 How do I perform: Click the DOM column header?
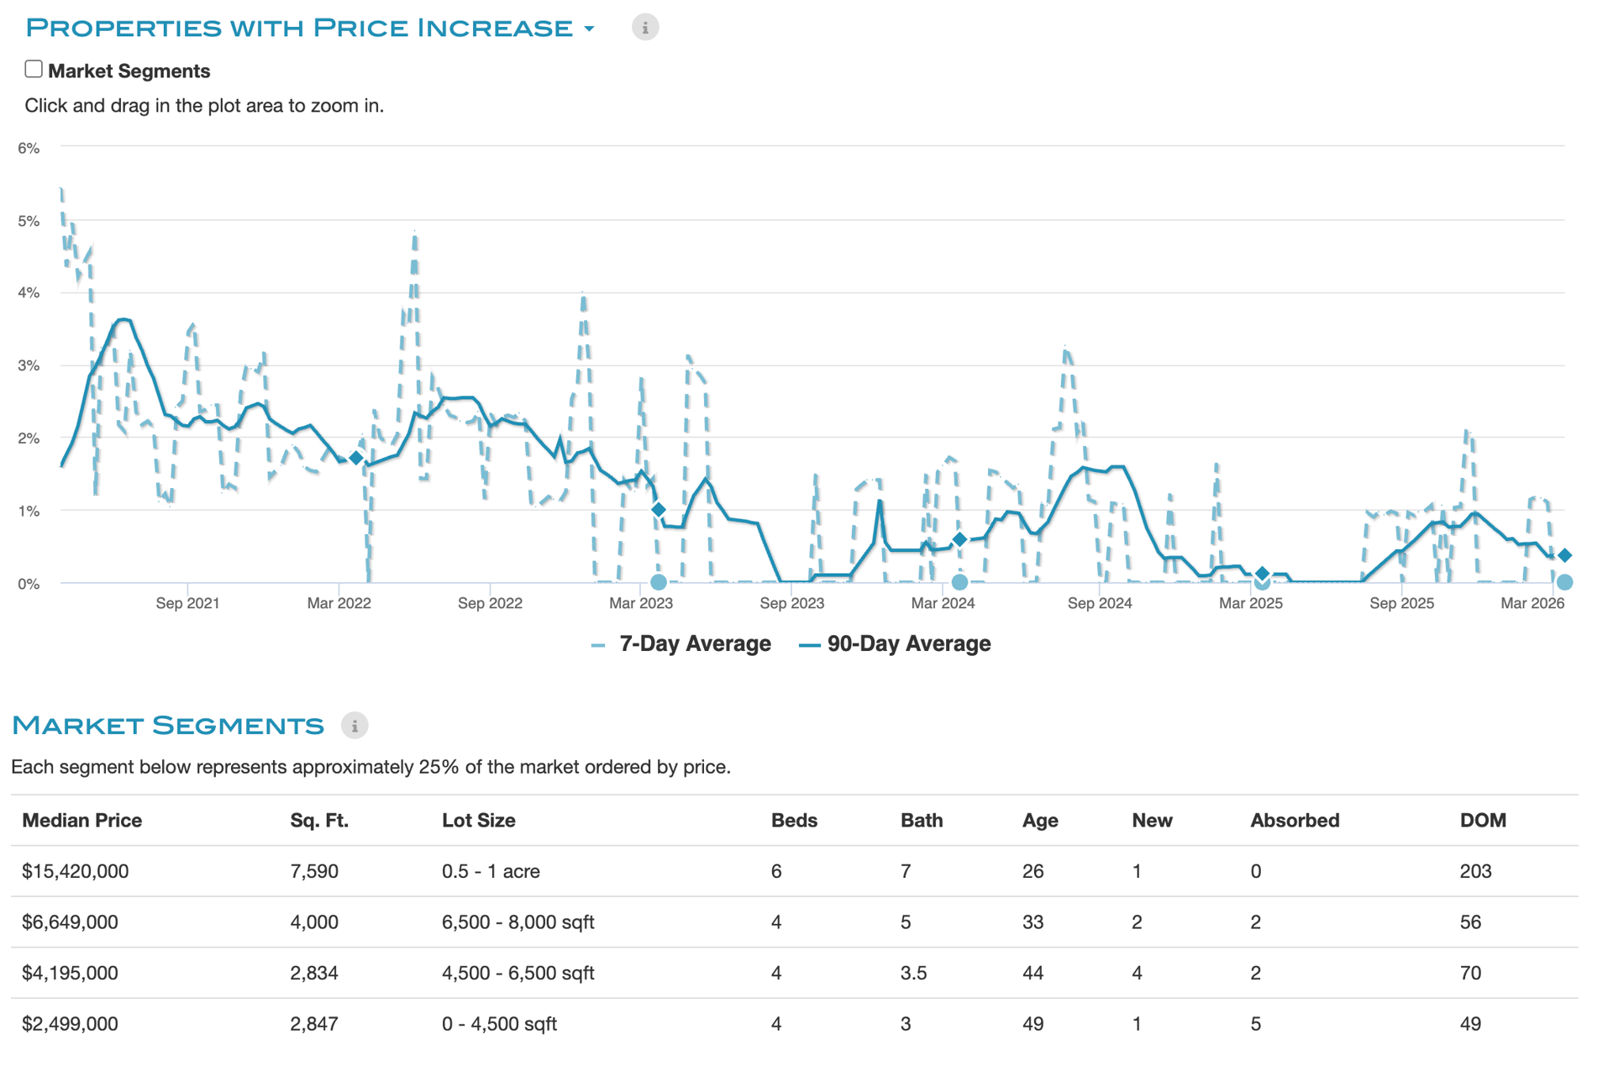pos(1482,821)
